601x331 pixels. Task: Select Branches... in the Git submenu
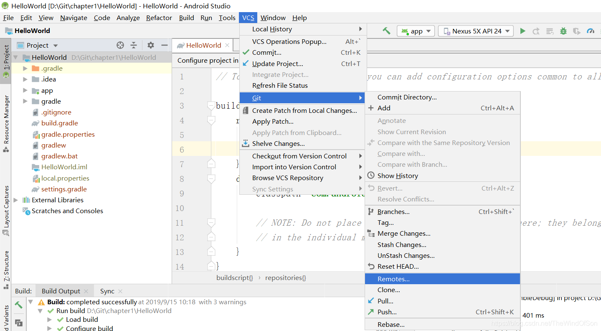pyautogui.click(x=442, y=212)
